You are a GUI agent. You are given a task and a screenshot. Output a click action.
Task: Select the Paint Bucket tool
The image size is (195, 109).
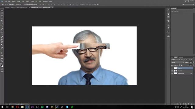(2, 40)
